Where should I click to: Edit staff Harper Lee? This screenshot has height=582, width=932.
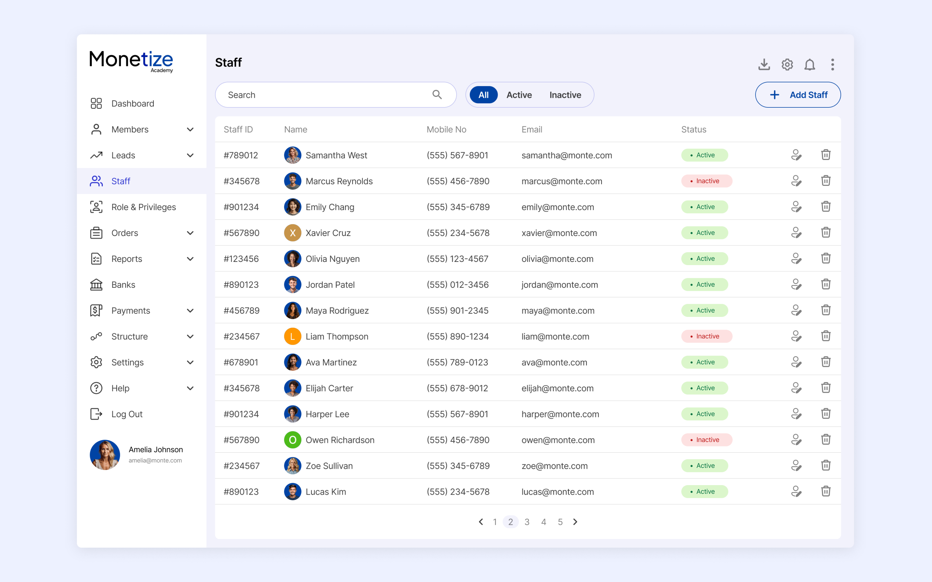pyautogui.click(x=796, y=414)
